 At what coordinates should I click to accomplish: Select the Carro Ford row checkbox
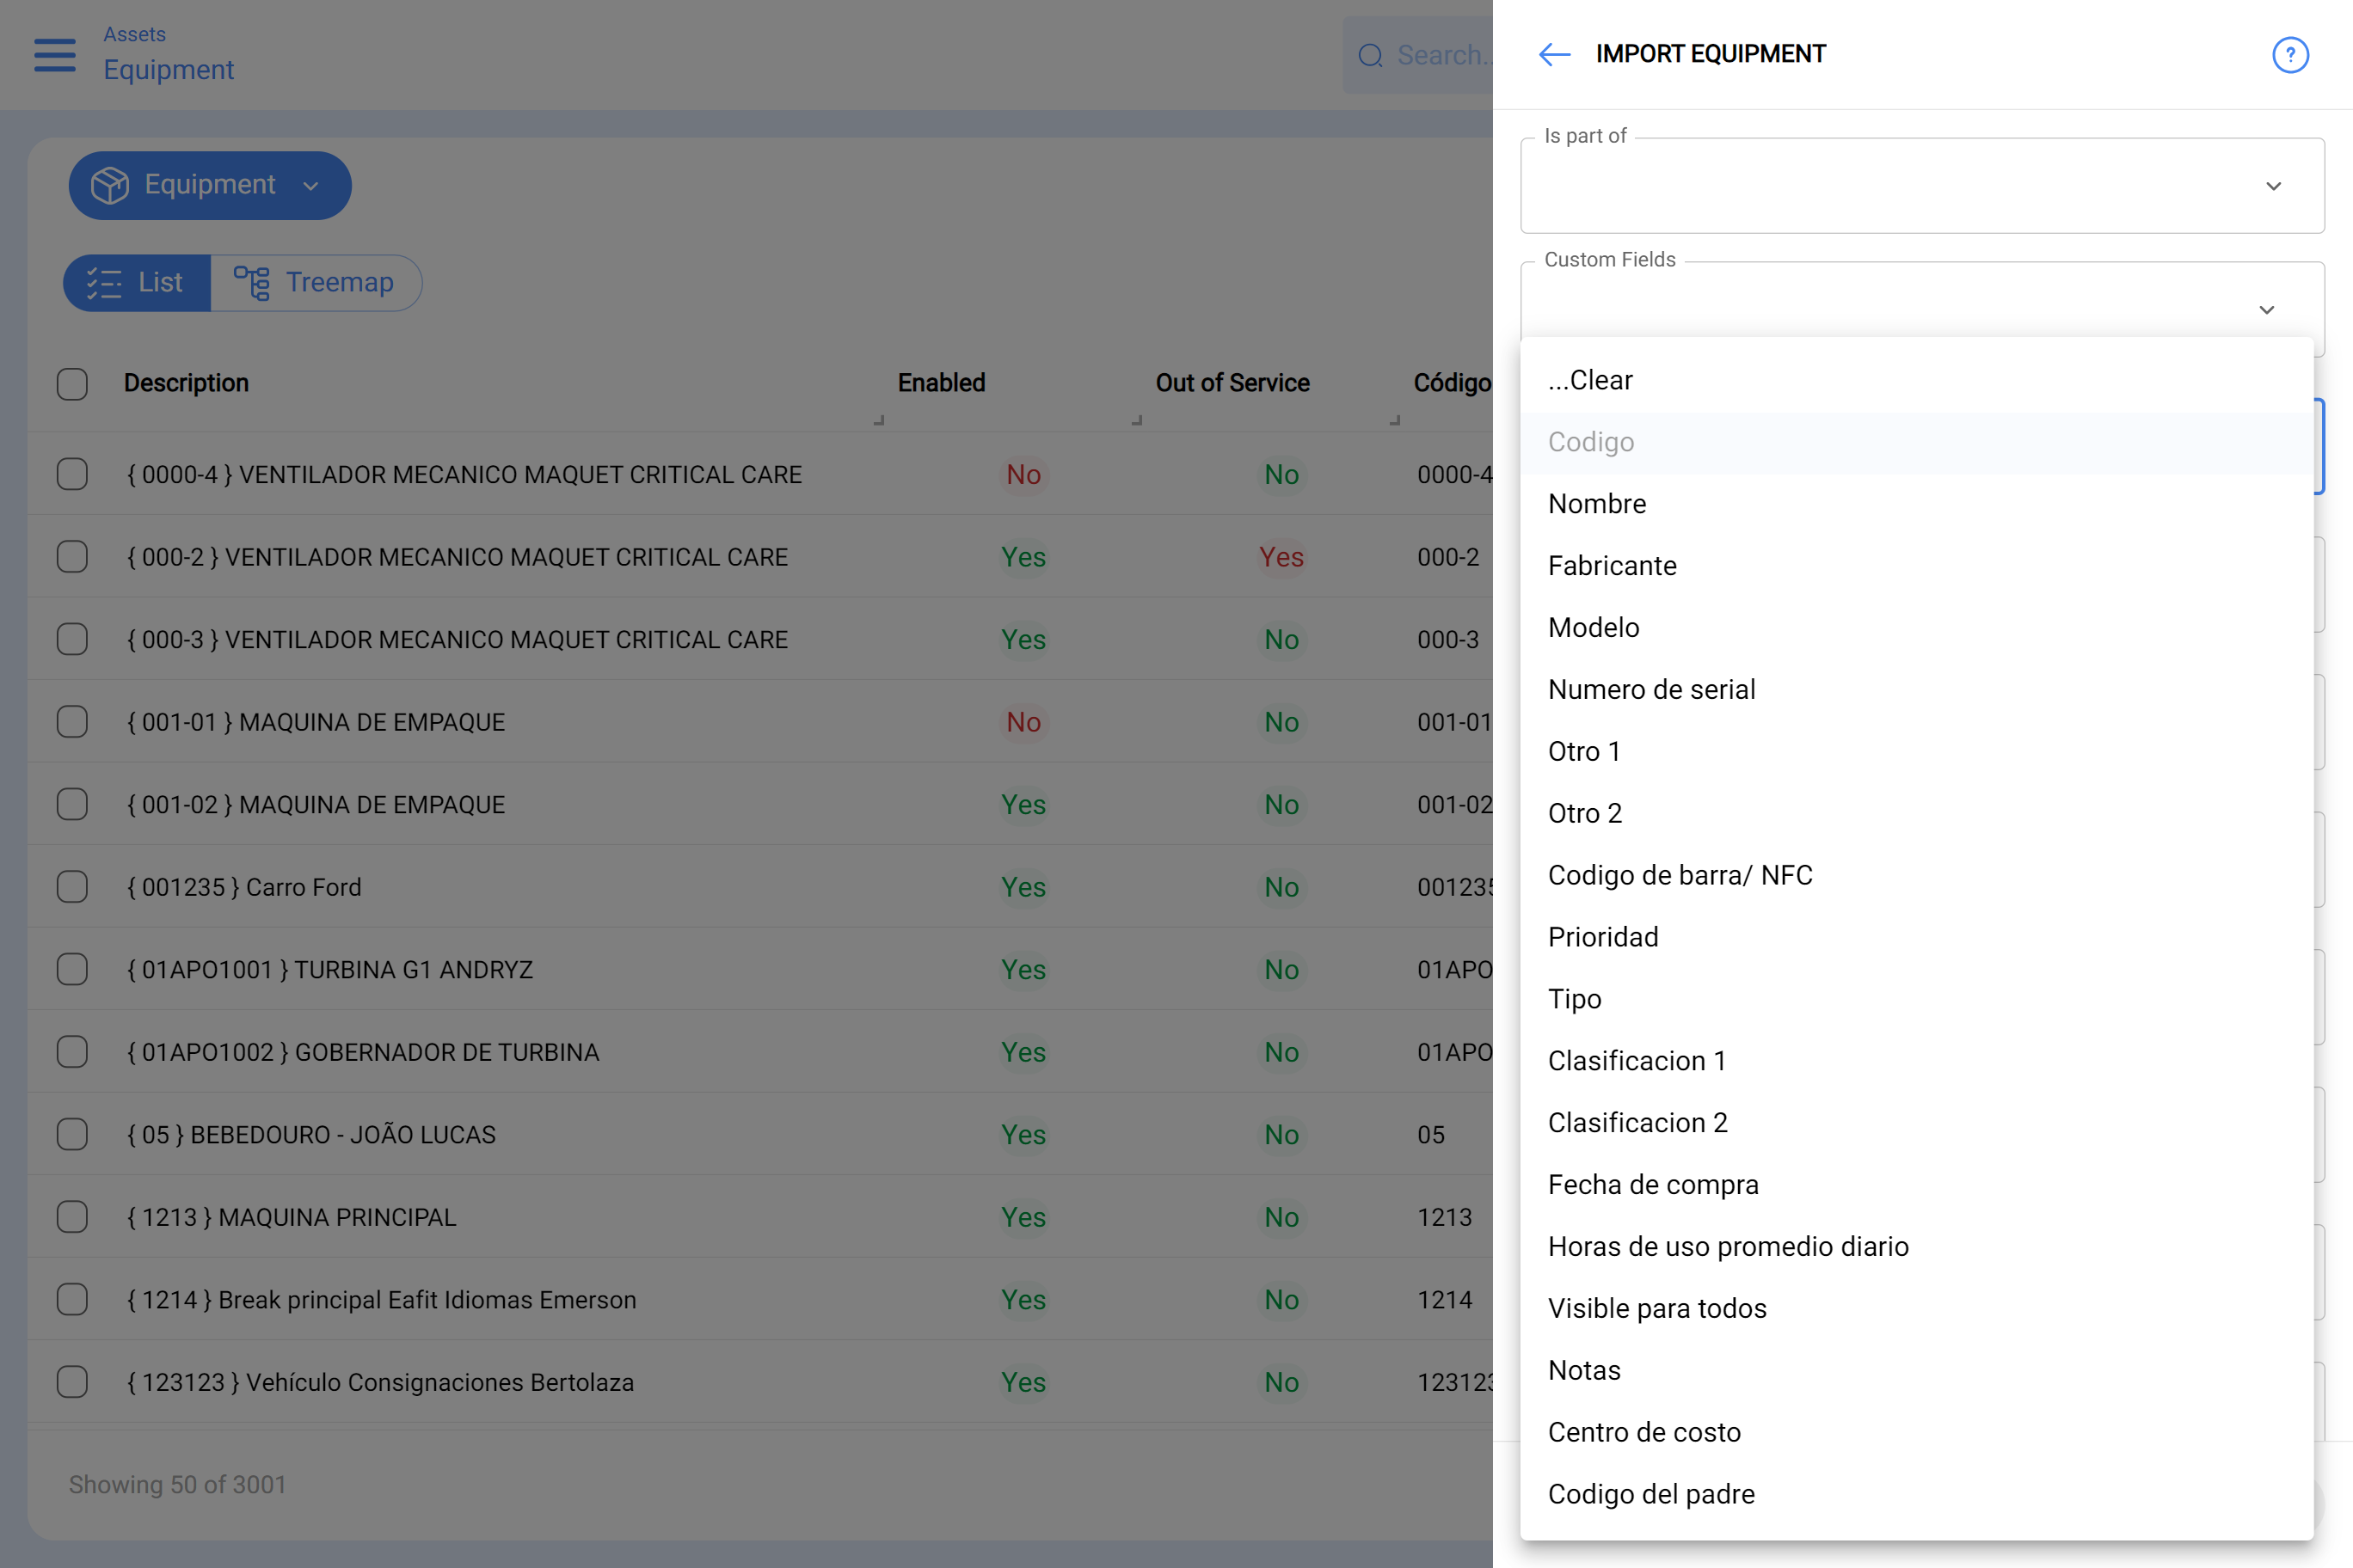(x=72, y=887)
